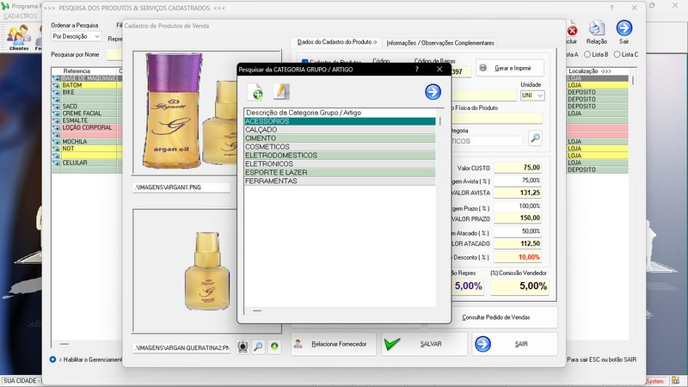688x387 pixels.
Task: Switch to Informações / Observações Complementares tab
Action: click(x=440, y=42)
